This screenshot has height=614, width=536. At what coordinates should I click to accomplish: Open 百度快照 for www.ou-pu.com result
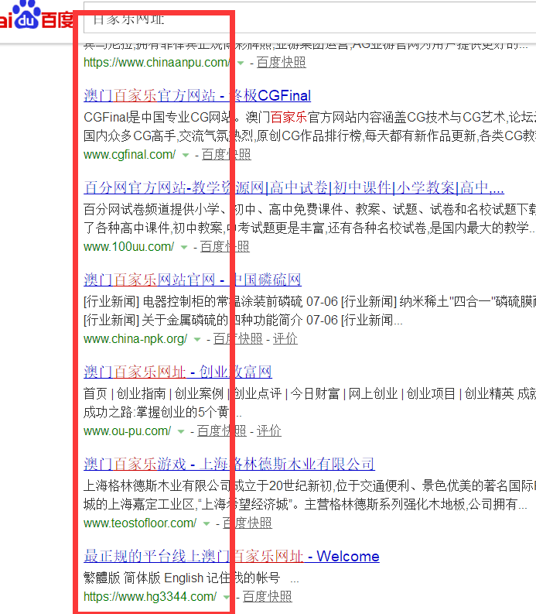[221, 430]
